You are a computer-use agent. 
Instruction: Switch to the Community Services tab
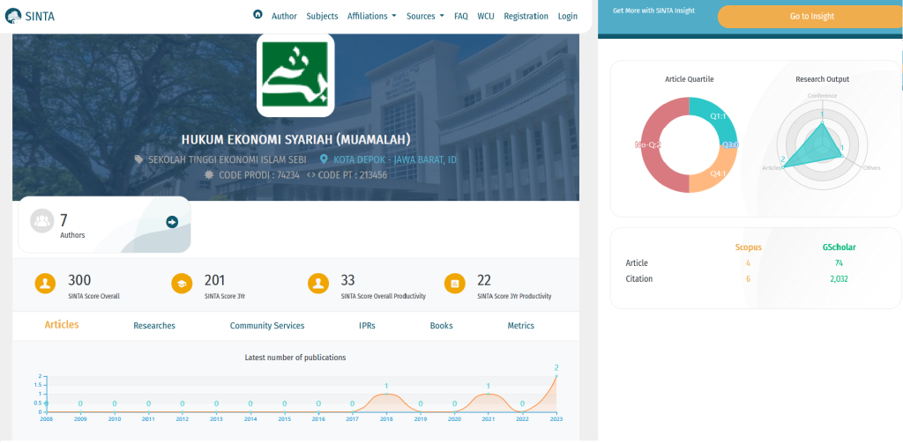pyautogui.click(x=267, y=326)
